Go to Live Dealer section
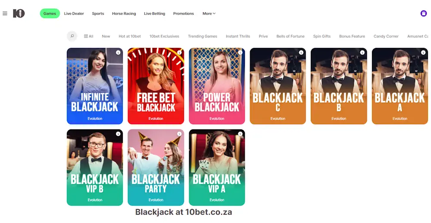The image size is (431, 223). (74, 13)
